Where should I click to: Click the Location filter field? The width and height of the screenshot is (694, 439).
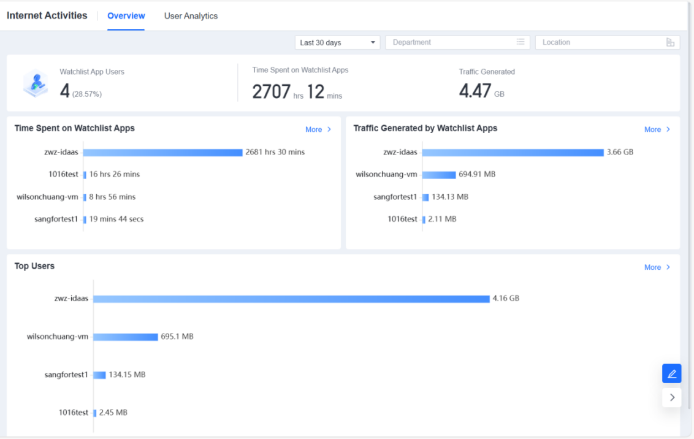[x=607, y=42]
